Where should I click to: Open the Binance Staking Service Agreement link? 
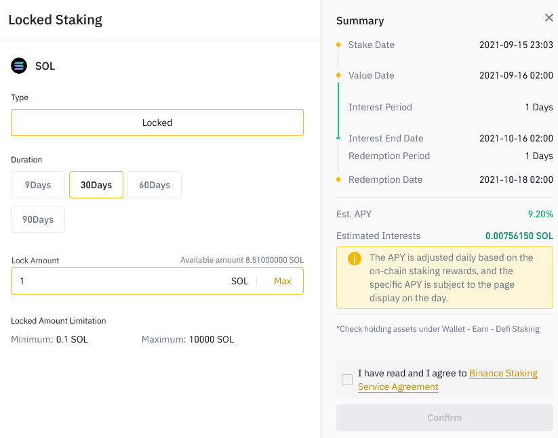tap(503, 373)
